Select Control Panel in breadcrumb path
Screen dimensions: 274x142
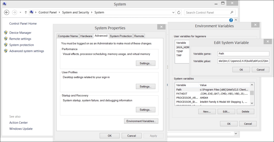pyautogui.click(x=47, y=12)
